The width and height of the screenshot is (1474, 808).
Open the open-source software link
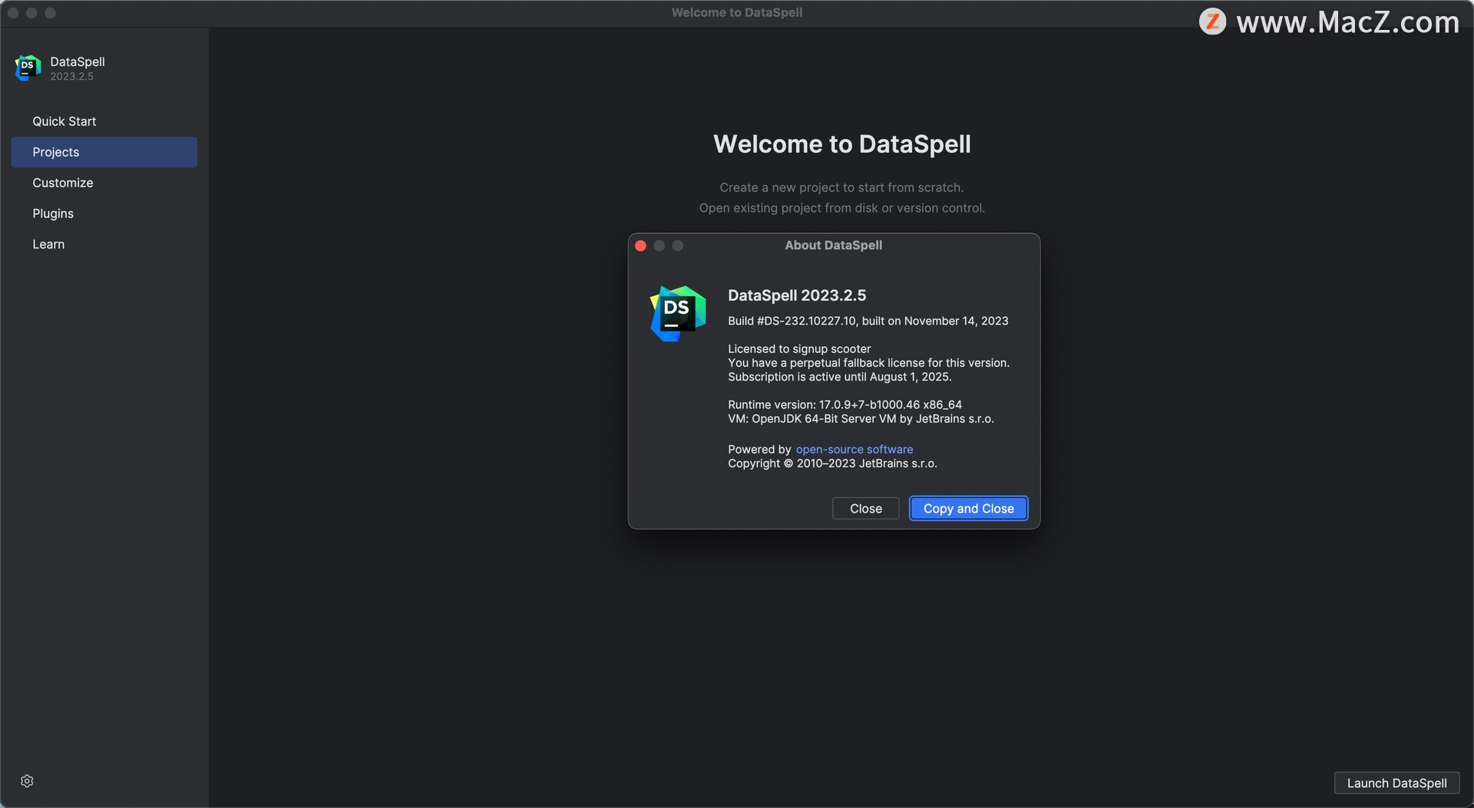click(x=854, y=450)
